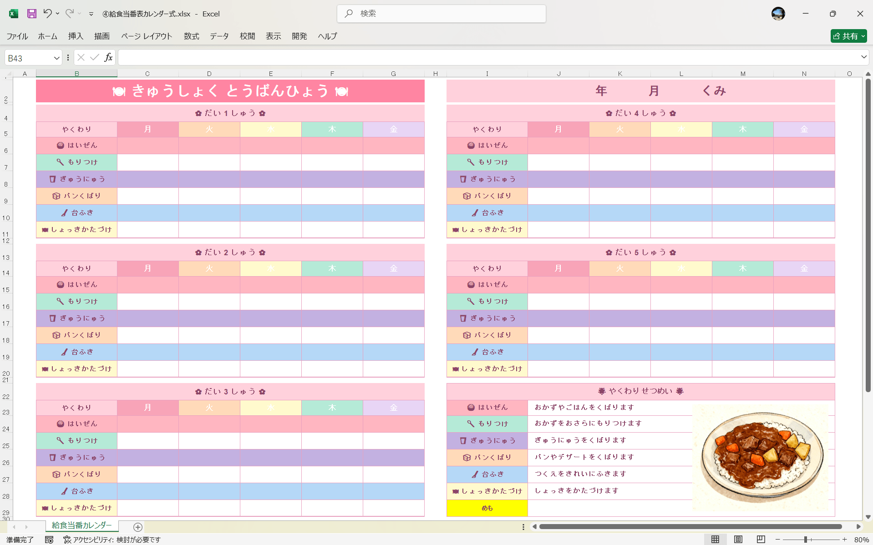Select the 給食当番カレンダー sheet tab
The image size is (873, 545).
(x=81, y=525)
